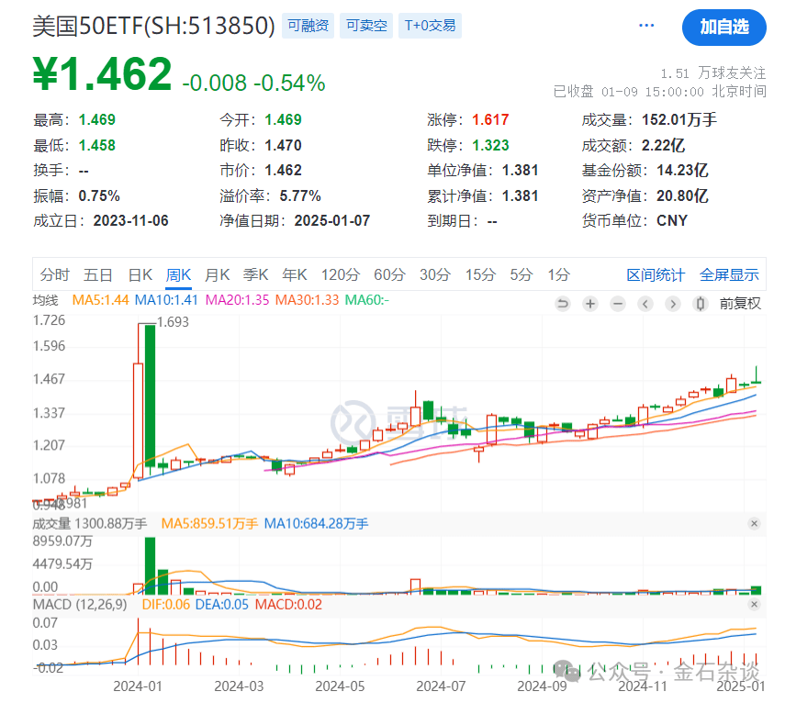Open the 季K chart tab
Screen dimensions: 785x703
click(x=256, y=274)
